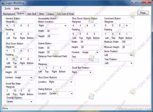The width and height of the screenshot is (153, 112).
Task: Click Accessibility Button Height field
Action: click(x=52, y=36)
